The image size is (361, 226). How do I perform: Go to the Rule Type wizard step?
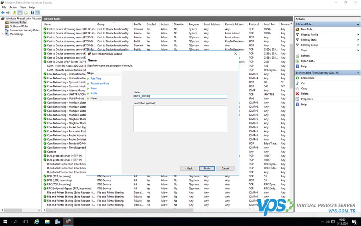(96, 79)
